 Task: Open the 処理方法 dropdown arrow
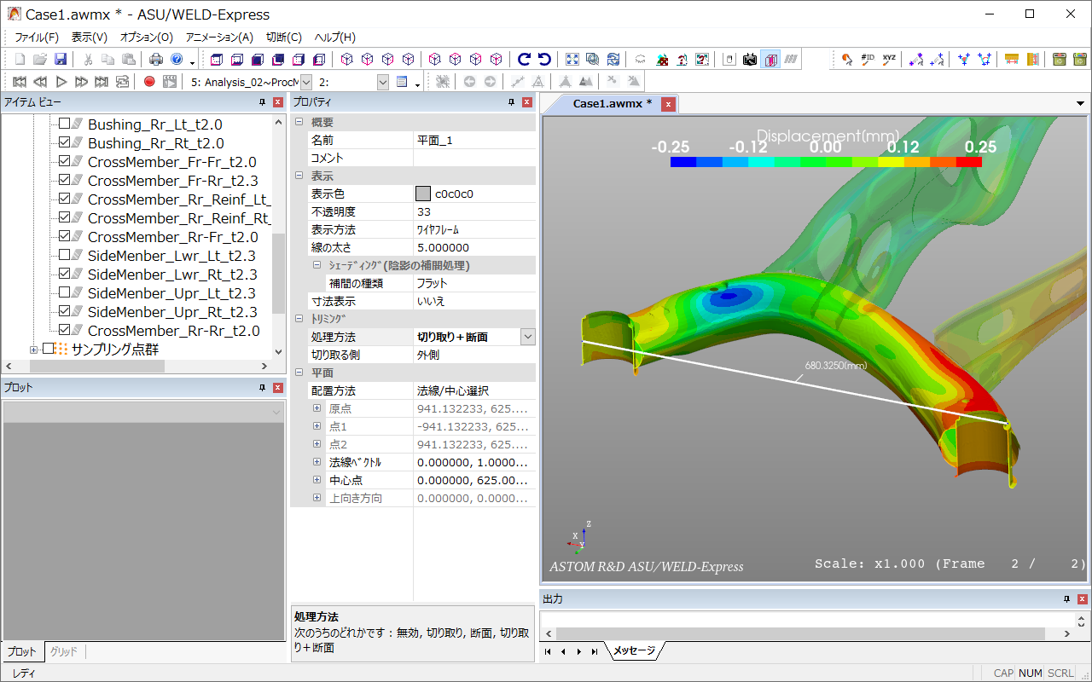click(527, 337)
